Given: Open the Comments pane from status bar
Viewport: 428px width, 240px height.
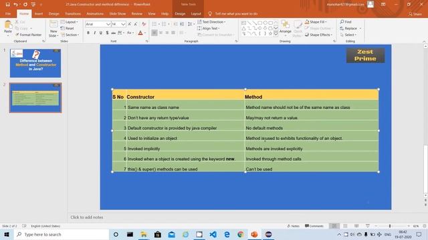Looking at the screenshot, I should pyautogui.click(x=314, y=226).
